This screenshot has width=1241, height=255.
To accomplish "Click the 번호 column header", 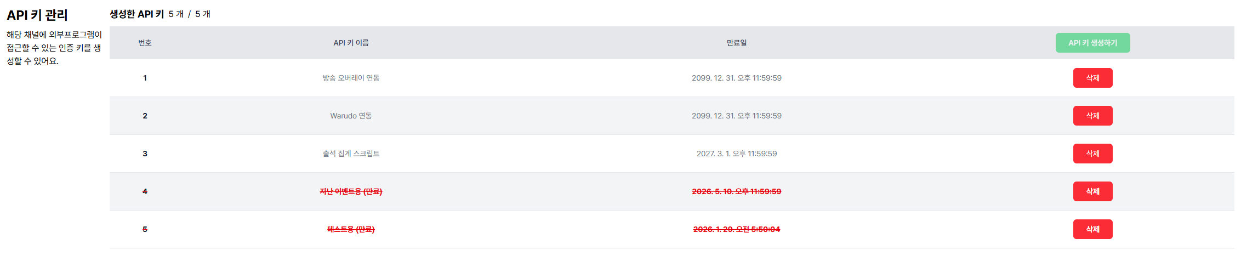I will click(x=145, y=43).
